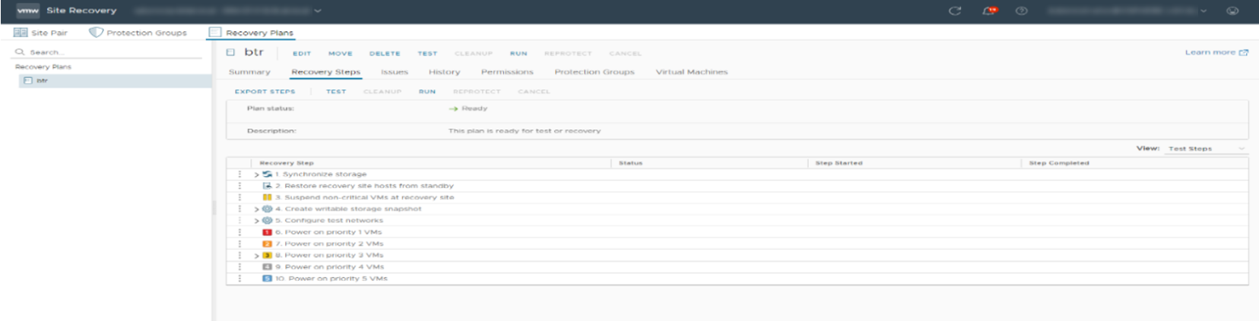
Task: Switch to the Protection Groups top tab
Action: pos(138,33)
